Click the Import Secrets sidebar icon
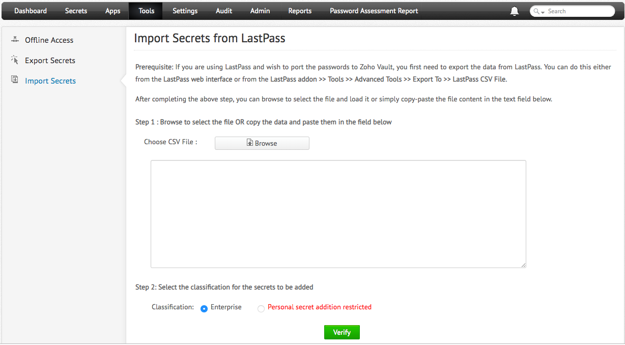625x345 pixels. pos(15,80)
